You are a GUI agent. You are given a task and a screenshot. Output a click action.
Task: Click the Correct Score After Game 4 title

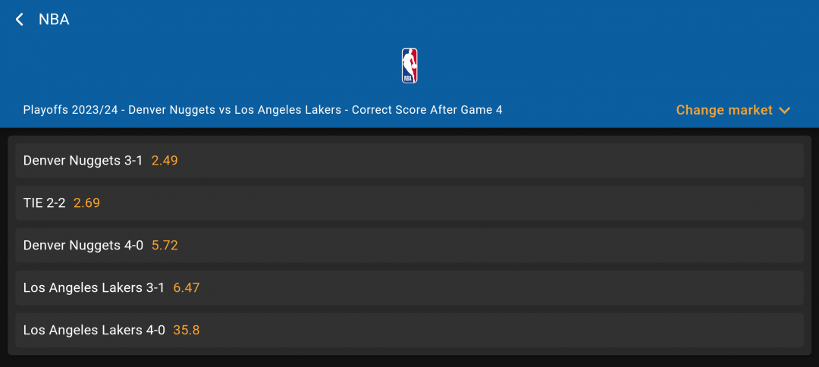[x=427, y=110]
